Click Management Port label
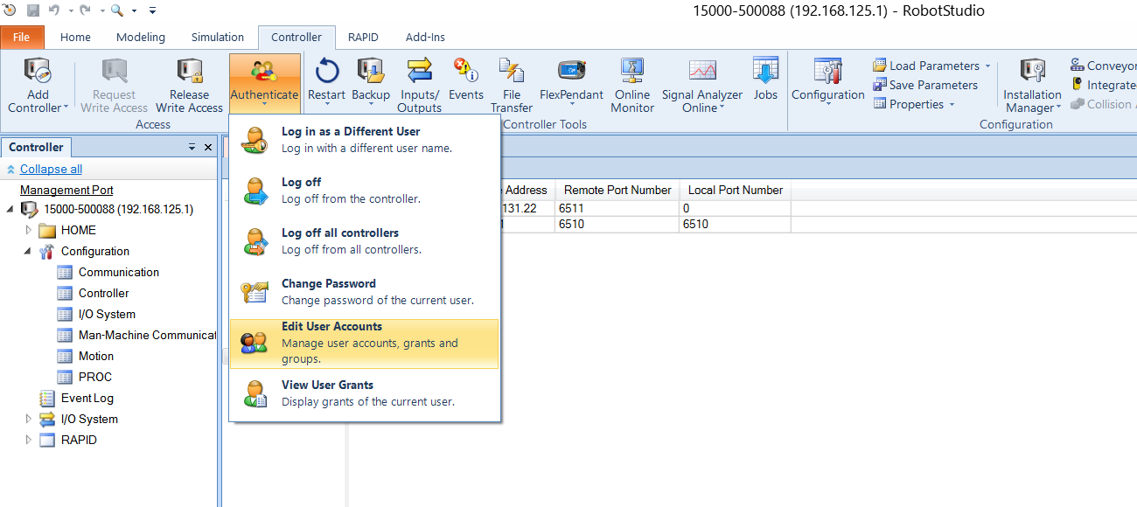This screenshot has width=1137, height=507. [66, 190]
